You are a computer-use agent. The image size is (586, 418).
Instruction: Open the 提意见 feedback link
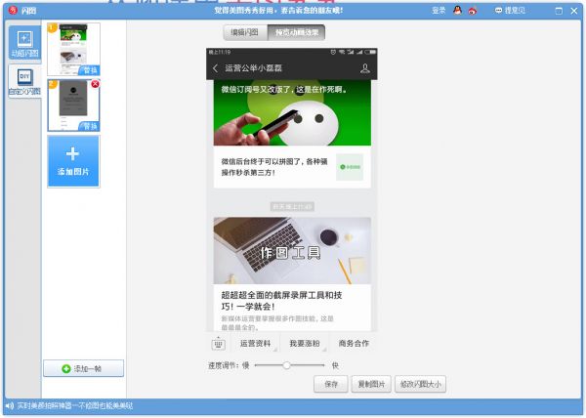pos(510,11)
